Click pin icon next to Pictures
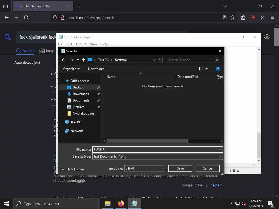The image size is (279, 209). pyautogui.click(x=98, y=107)
